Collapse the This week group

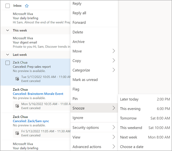pos(8,30)
